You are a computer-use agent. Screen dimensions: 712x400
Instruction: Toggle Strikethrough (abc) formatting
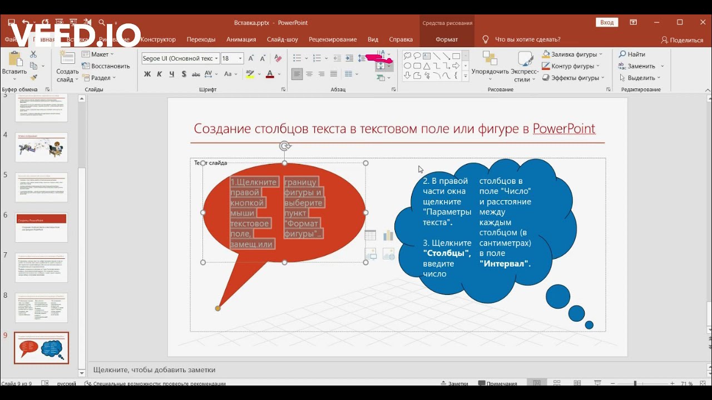[196, 74]
